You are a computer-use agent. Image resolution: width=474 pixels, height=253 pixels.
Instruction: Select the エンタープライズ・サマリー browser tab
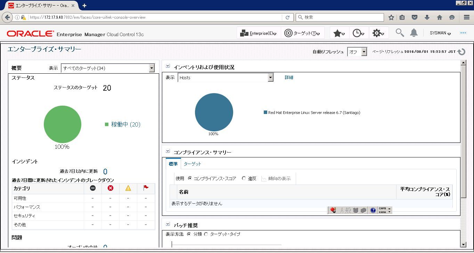[x=42, y=6]
